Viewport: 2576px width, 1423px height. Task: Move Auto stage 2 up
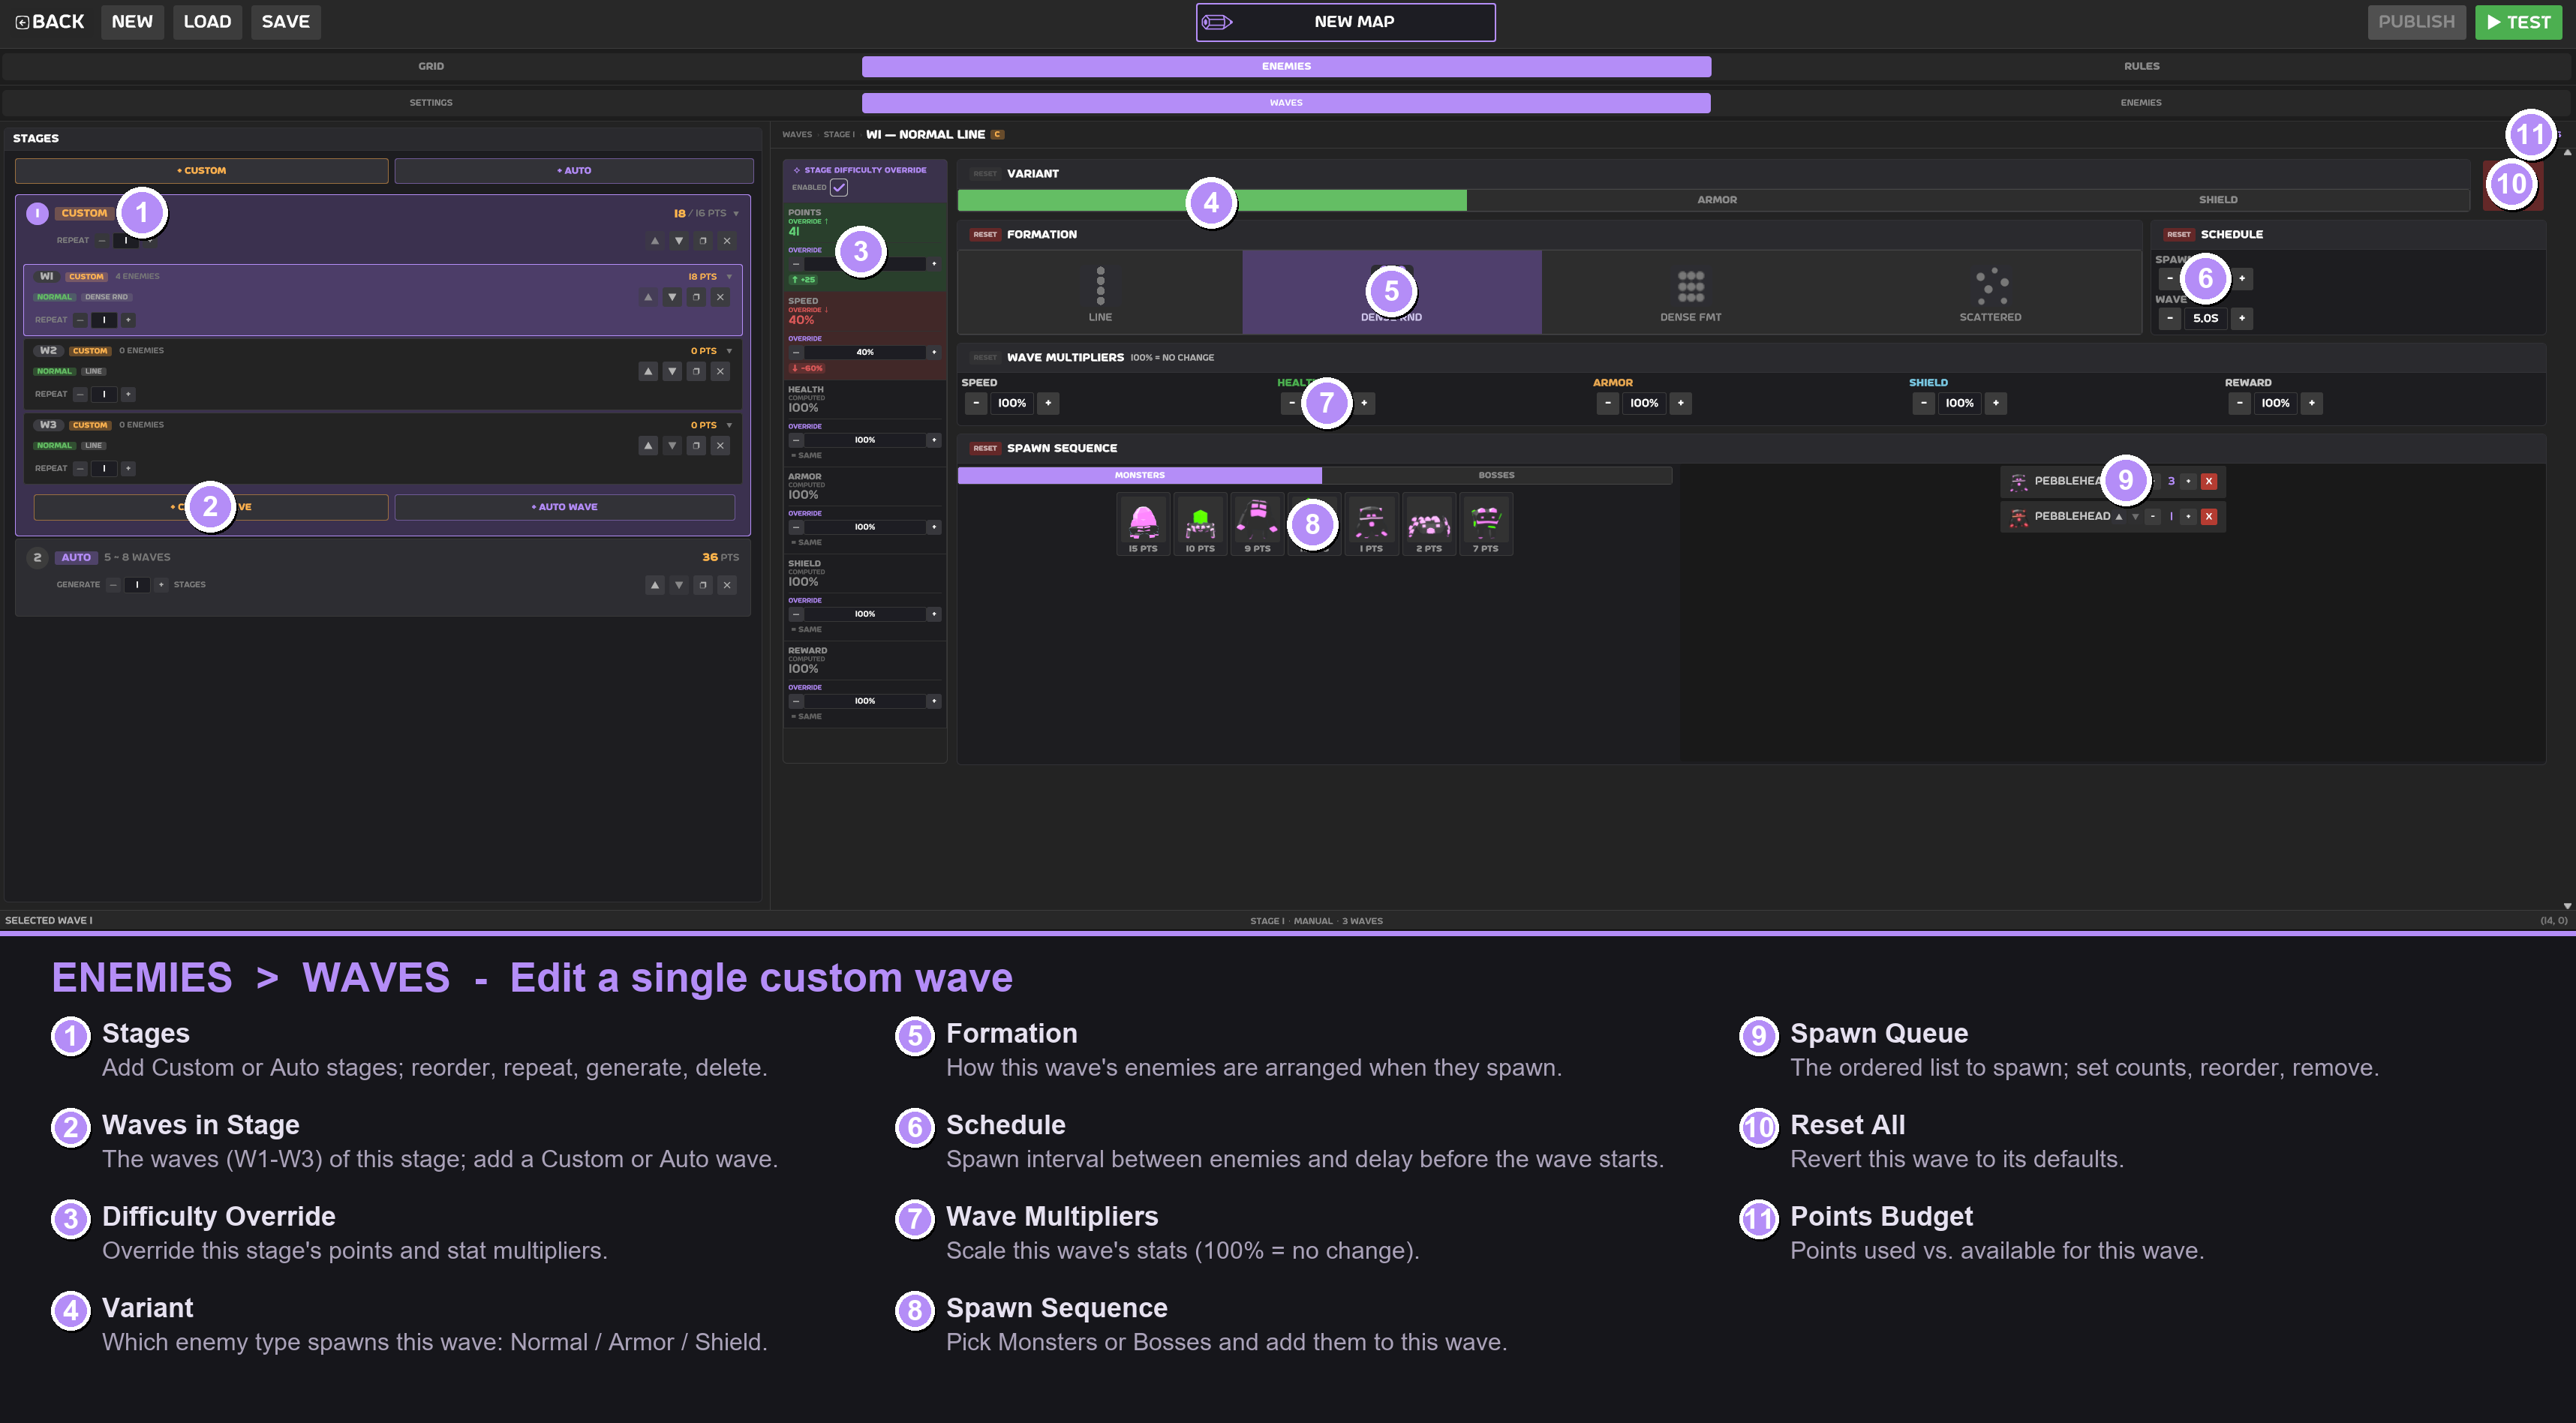coord(655,584)
